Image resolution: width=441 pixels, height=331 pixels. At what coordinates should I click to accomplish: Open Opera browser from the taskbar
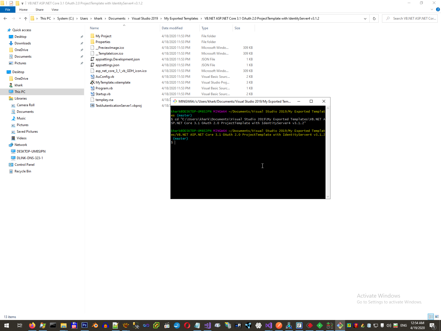(x=187, y=325)
